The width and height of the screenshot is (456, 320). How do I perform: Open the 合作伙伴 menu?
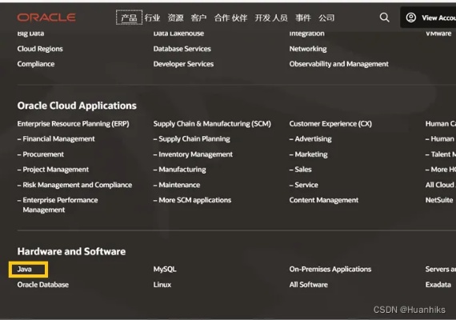tap(230, 18)
